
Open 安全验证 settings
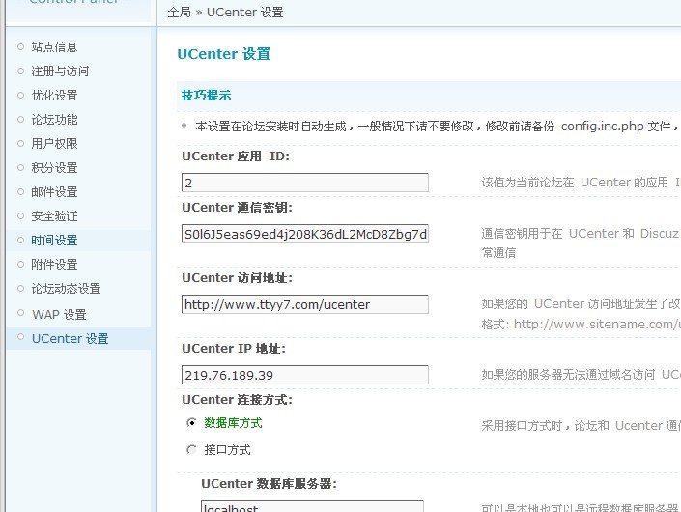coord(54,215)
